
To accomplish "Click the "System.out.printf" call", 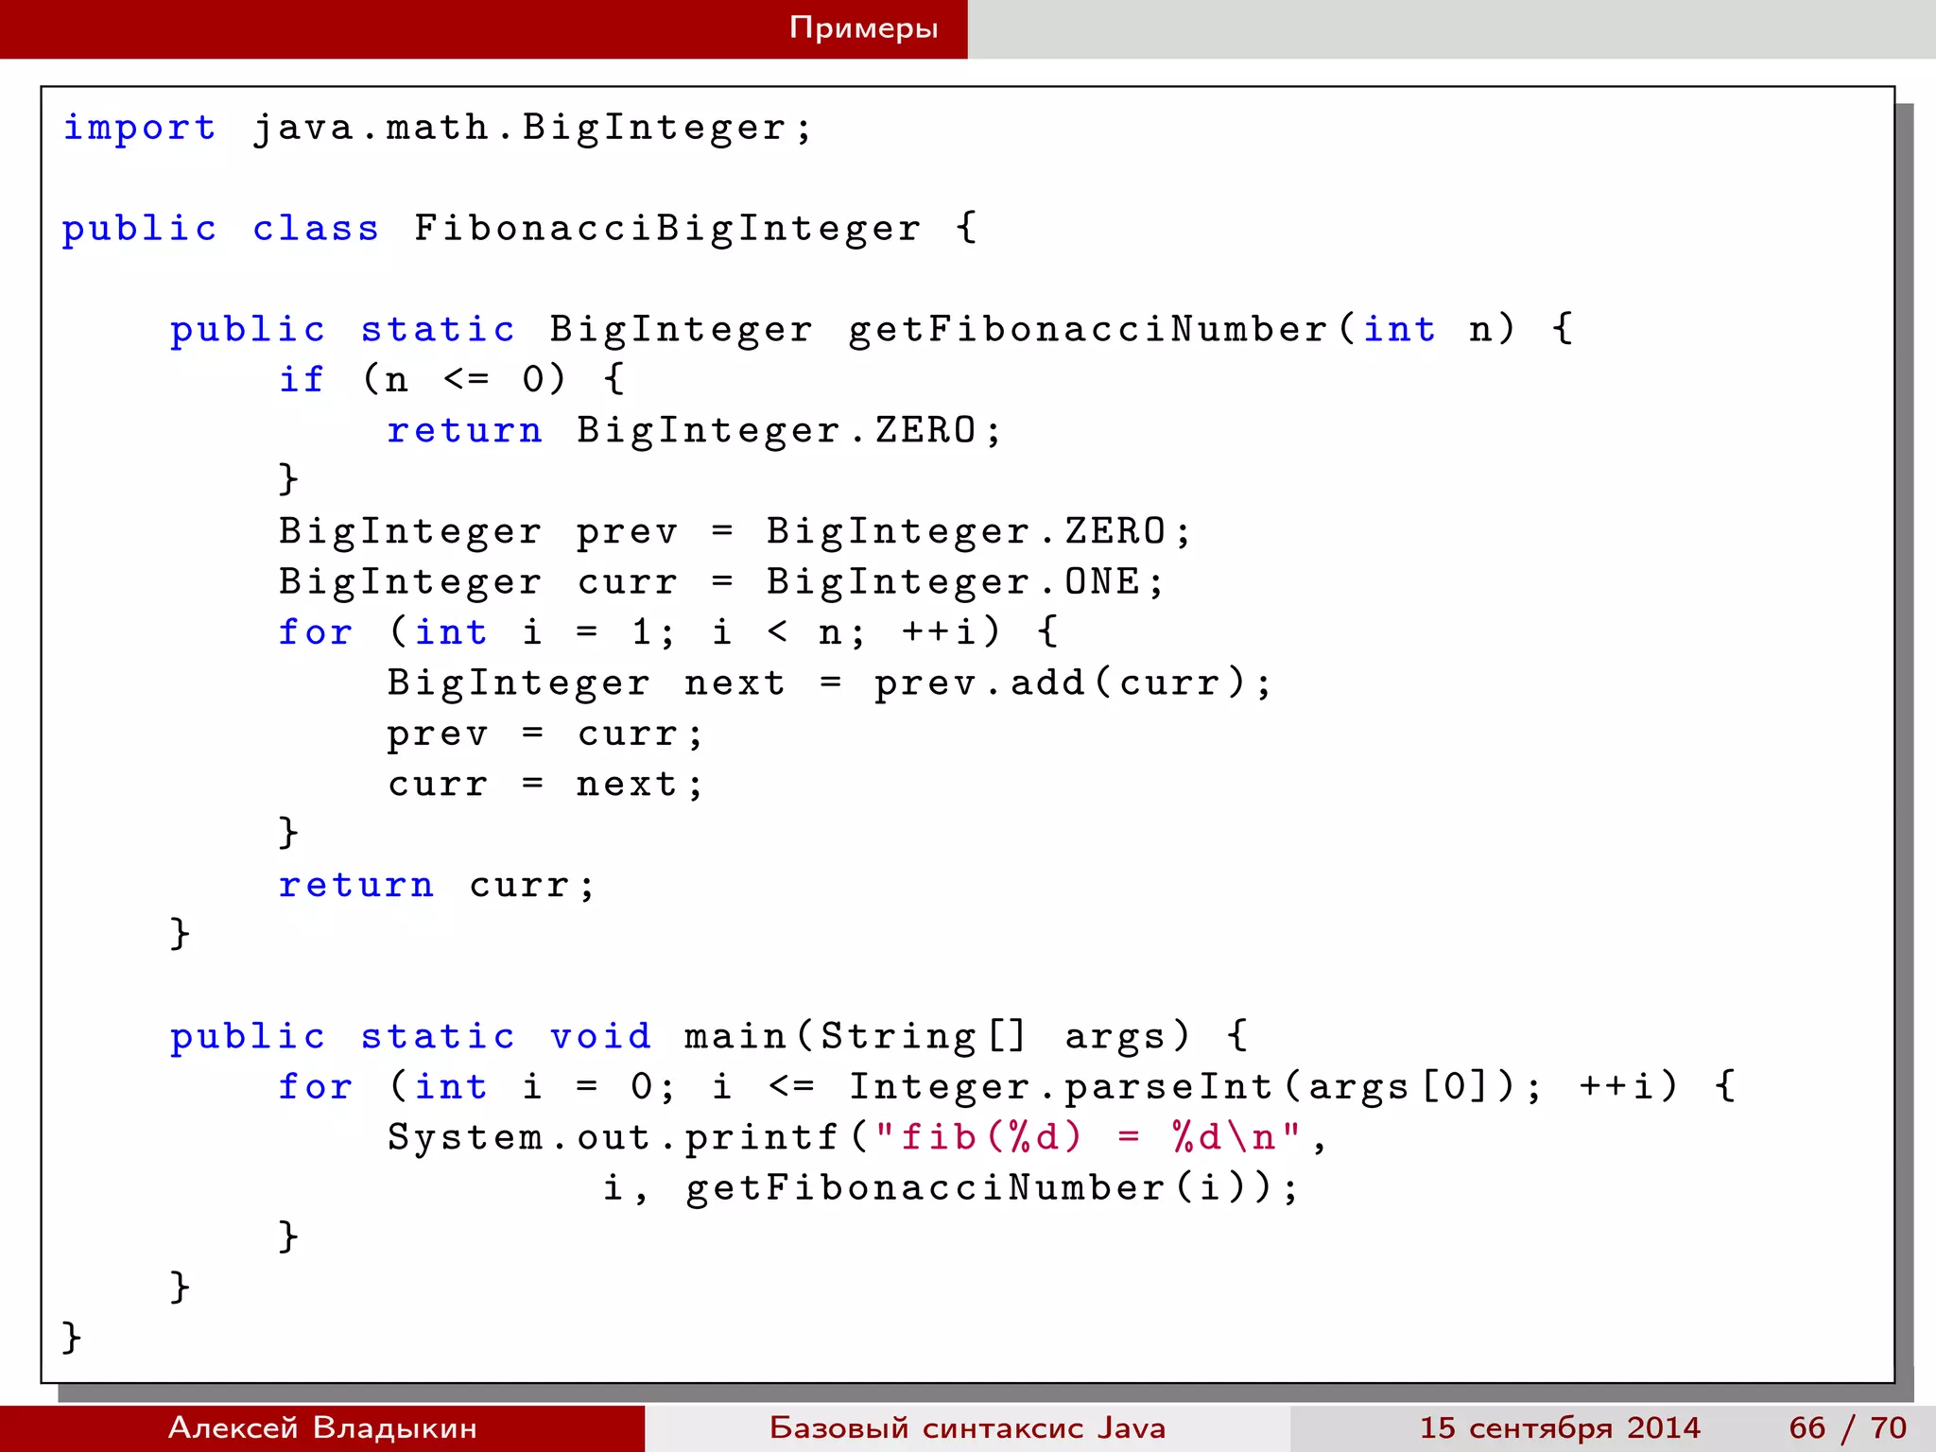I will (613, 1137).
